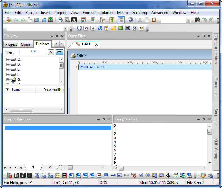The width and height of the screenshot is (222, 188).
Task: Click the Copy pages icon
Action: [147, 20]
